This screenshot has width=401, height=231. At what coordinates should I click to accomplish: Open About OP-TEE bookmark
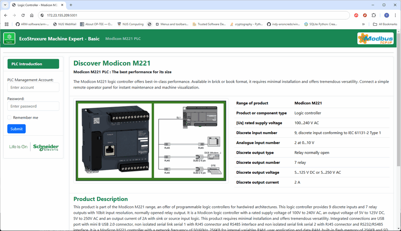pyautogui.click(x=96, y=24)
